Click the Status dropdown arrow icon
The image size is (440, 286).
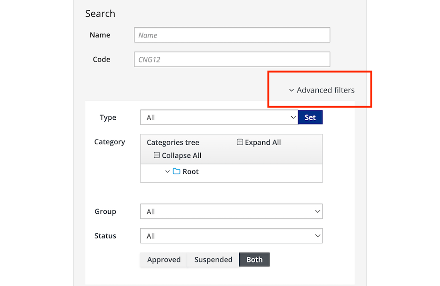[x=317, y=236]
